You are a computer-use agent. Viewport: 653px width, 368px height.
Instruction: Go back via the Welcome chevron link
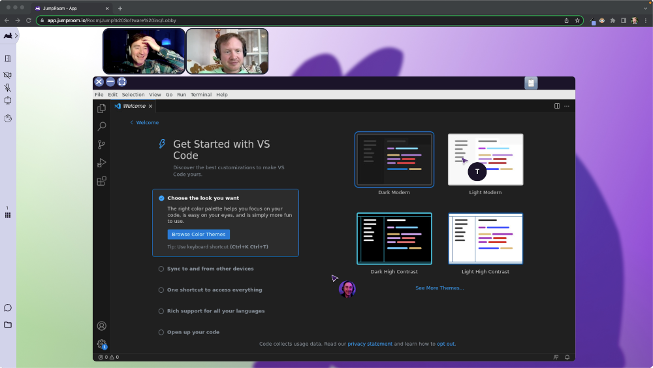pyautogui.click(x=144, y=122)
